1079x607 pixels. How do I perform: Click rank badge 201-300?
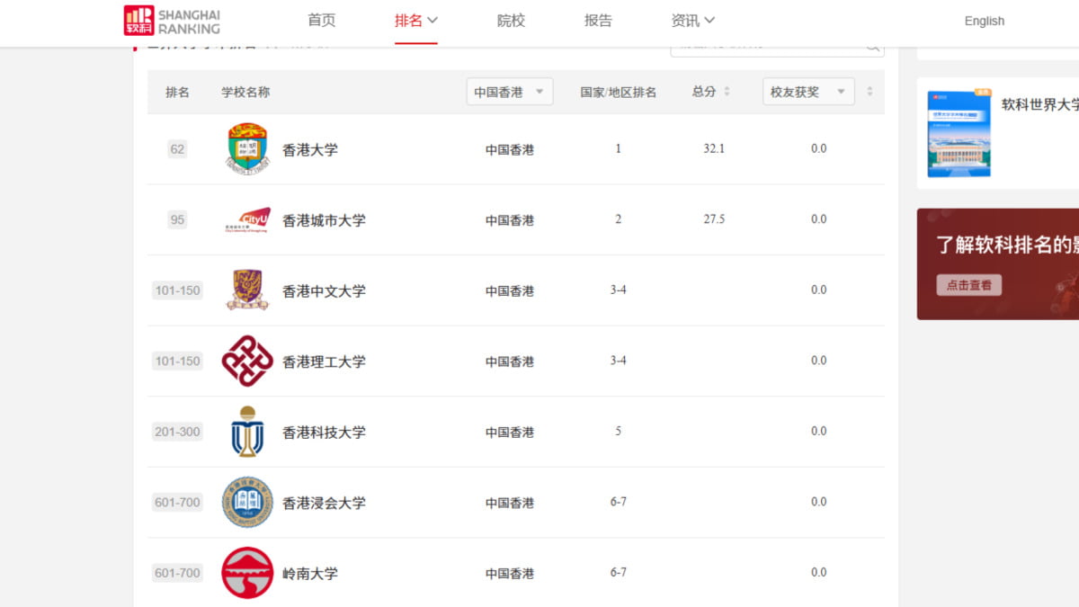177,432
